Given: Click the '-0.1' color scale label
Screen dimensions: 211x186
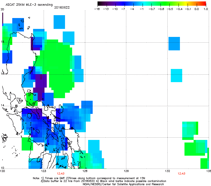Looking at the screenshot, I should (x=188, y=9).
